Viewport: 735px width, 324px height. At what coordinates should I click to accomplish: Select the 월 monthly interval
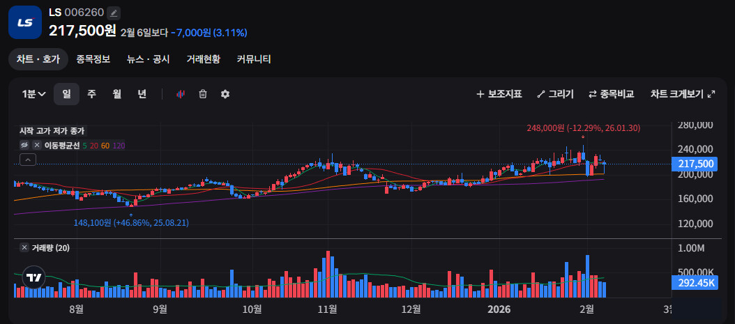116,94
